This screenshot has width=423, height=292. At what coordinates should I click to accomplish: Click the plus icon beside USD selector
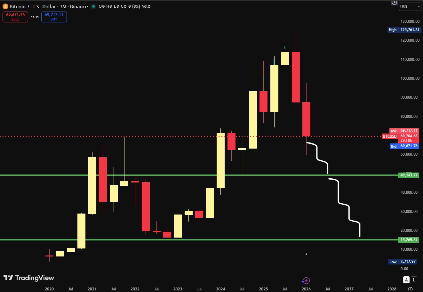pos(394,3)
